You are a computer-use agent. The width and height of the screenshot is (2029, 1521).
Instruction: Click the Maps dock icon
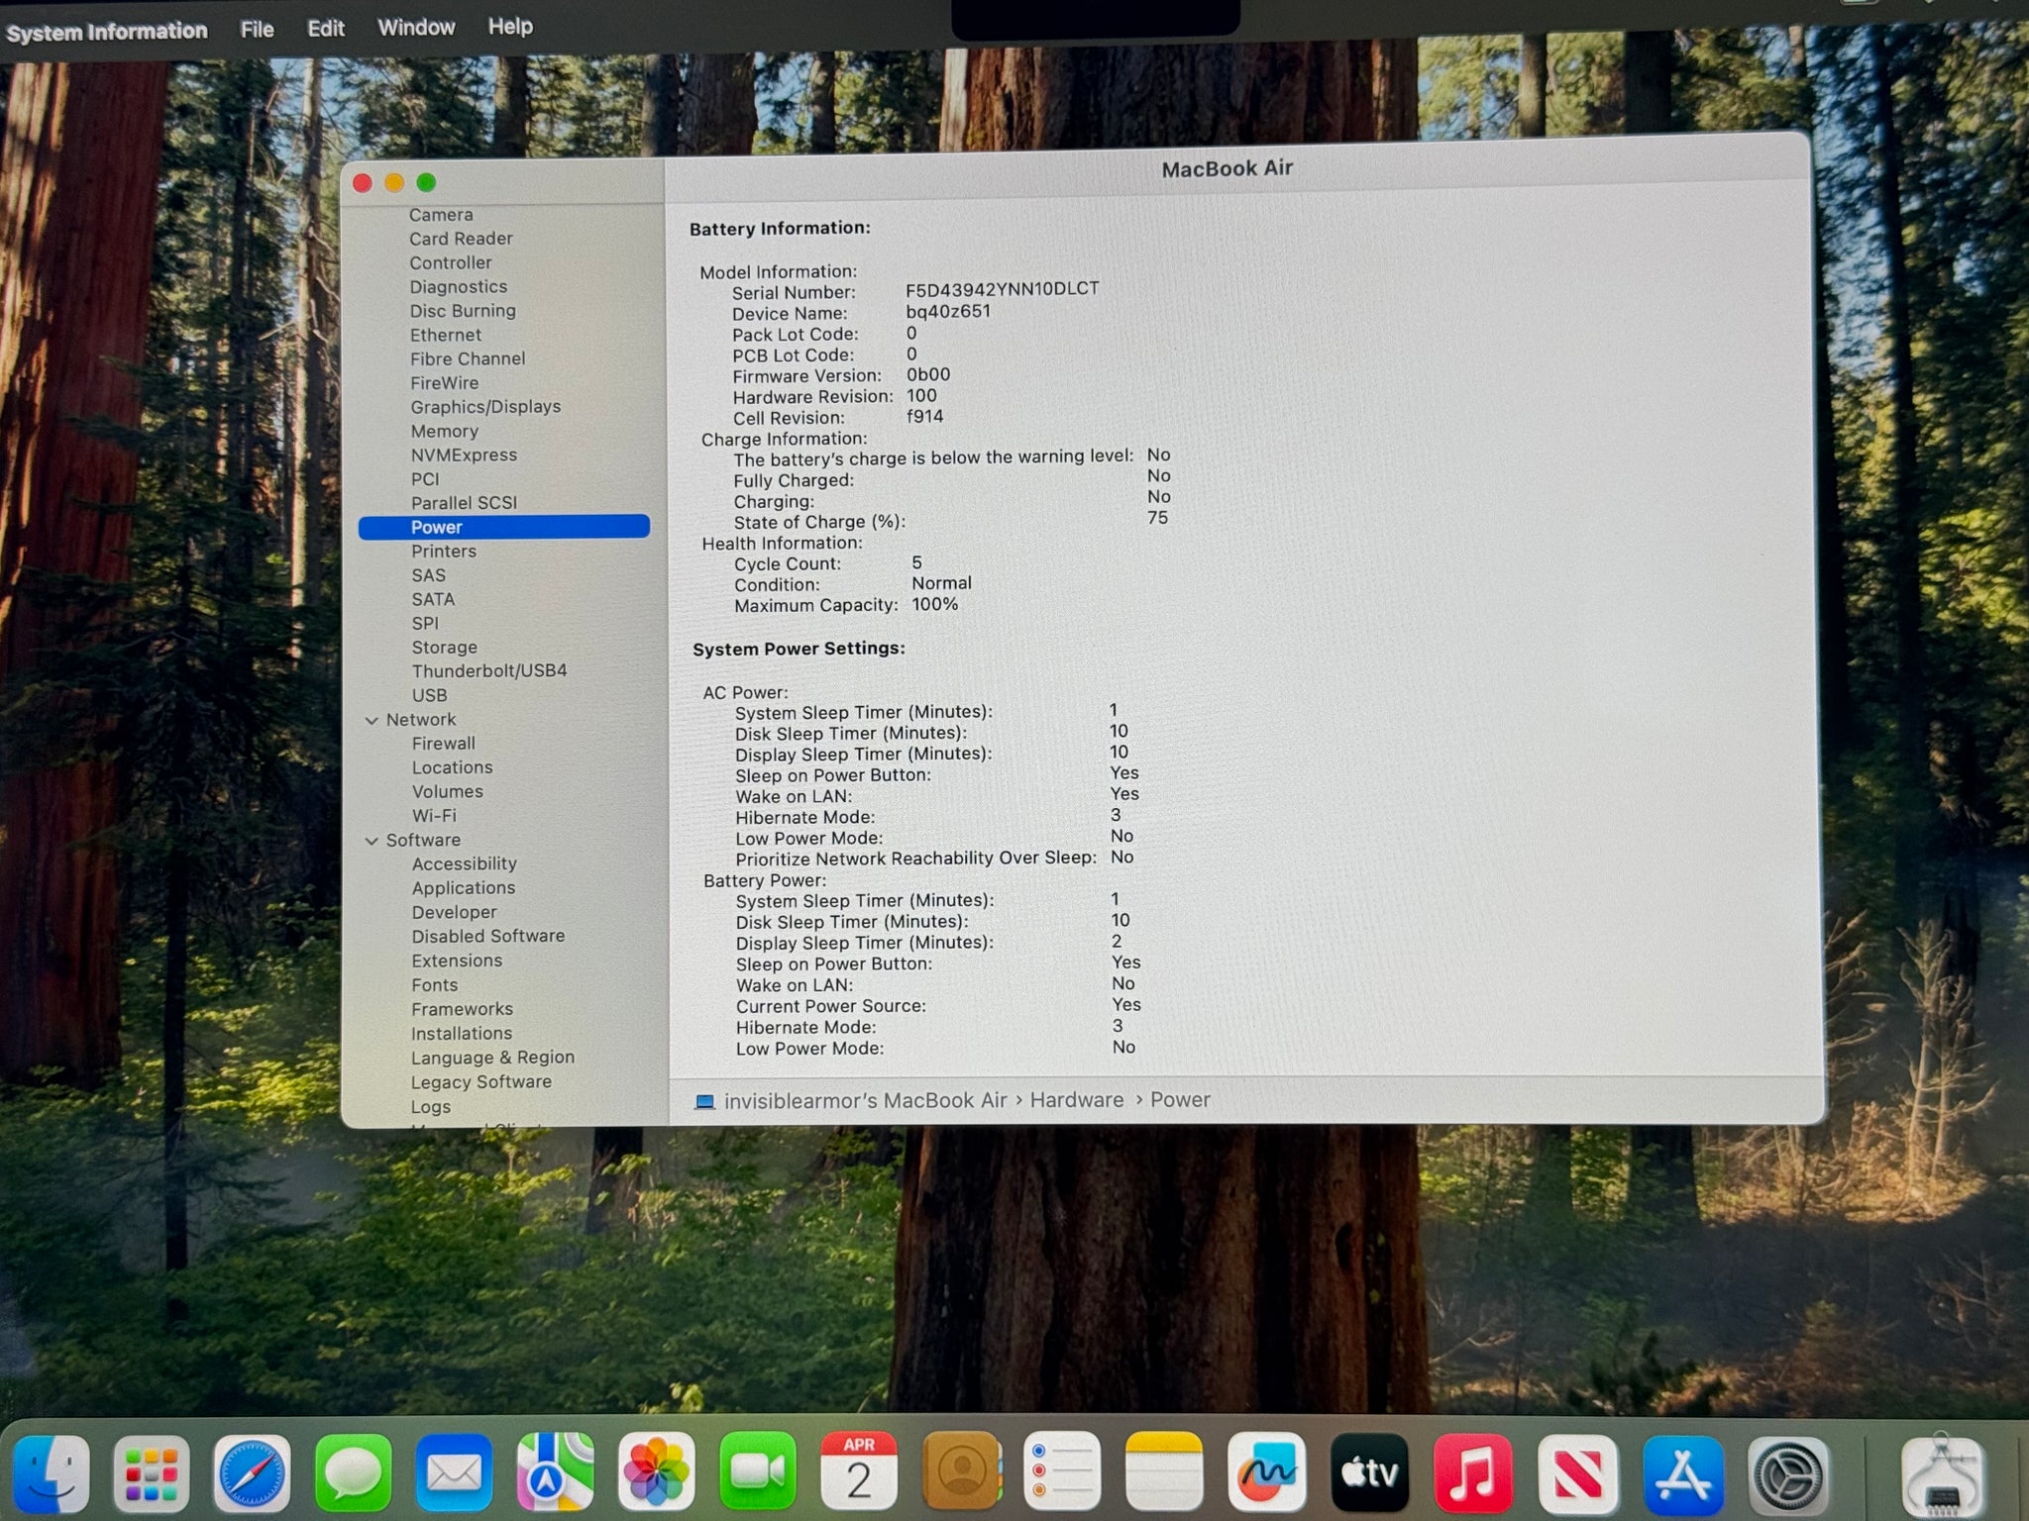tap(555, 1473)
